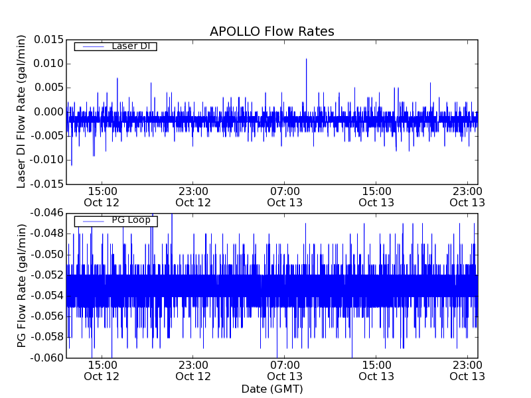Click "07:00 Oct 13" under the Laser DI plot
531x398 pixels.
click(285, 196)
